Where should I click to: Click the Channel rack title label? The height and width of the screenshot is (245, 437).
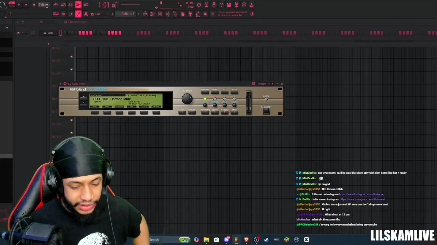77,22
